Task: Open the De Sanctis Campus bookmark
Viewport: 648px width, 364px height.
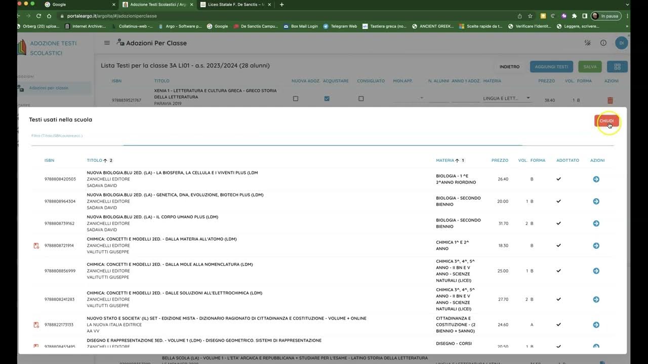Action: 256,26
